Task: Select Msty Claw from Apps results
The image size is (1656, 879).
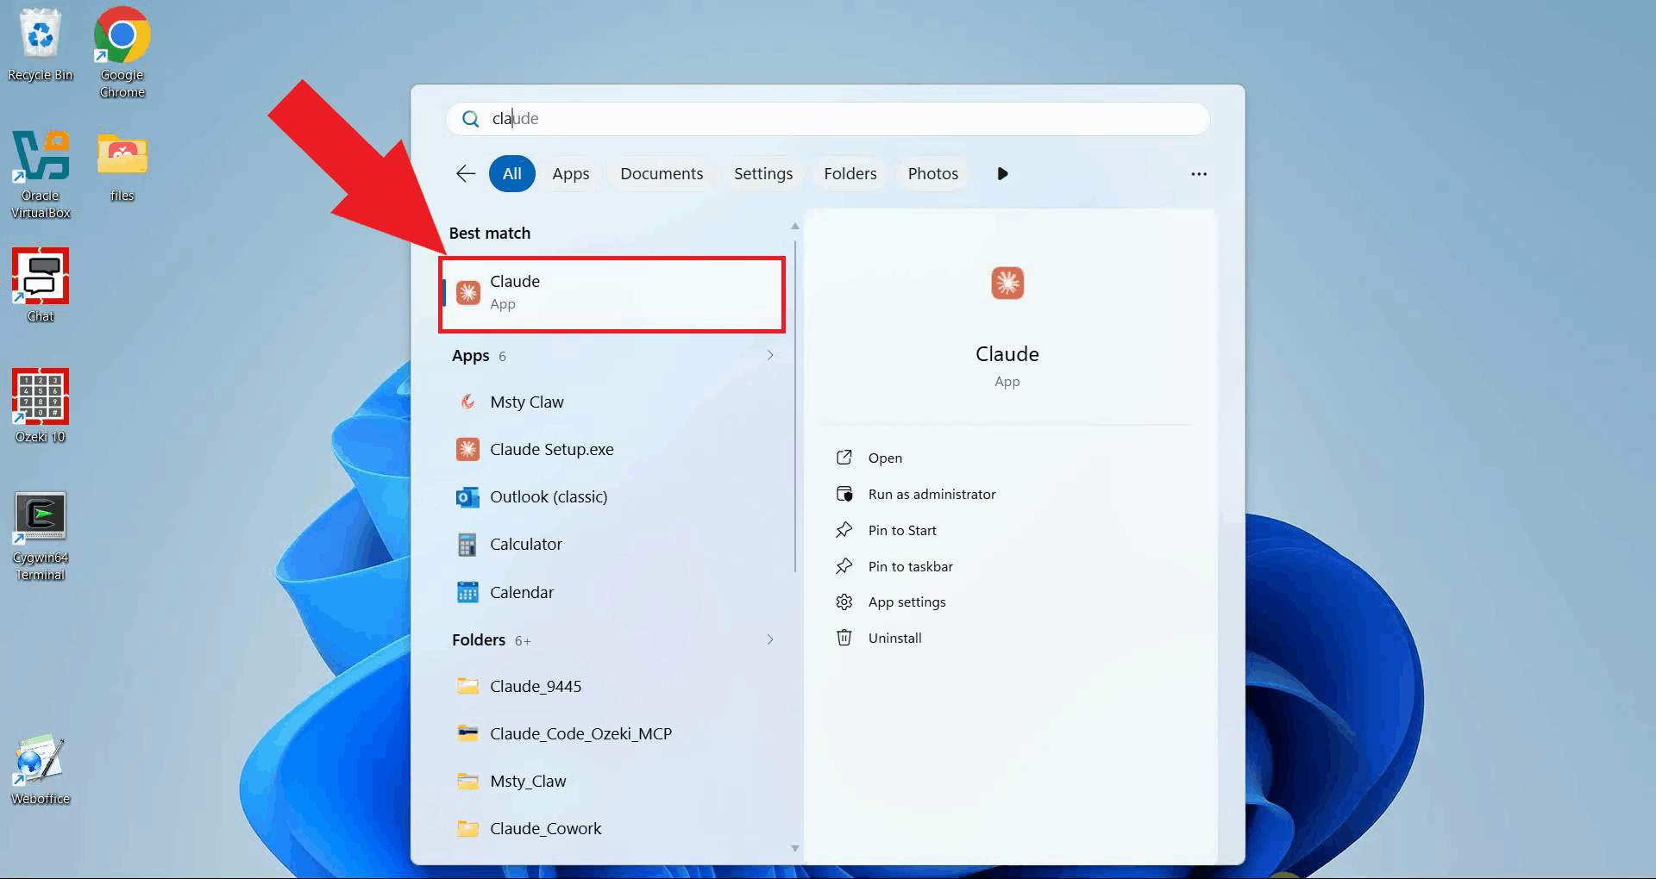Action: (x=614, y=402)
